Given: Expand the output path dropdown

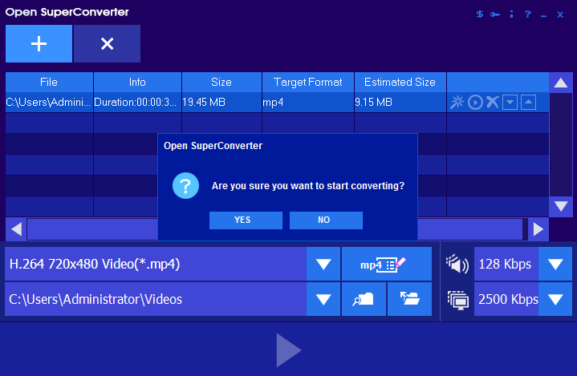Looking at the screenshot, I should tap(323, 299).
